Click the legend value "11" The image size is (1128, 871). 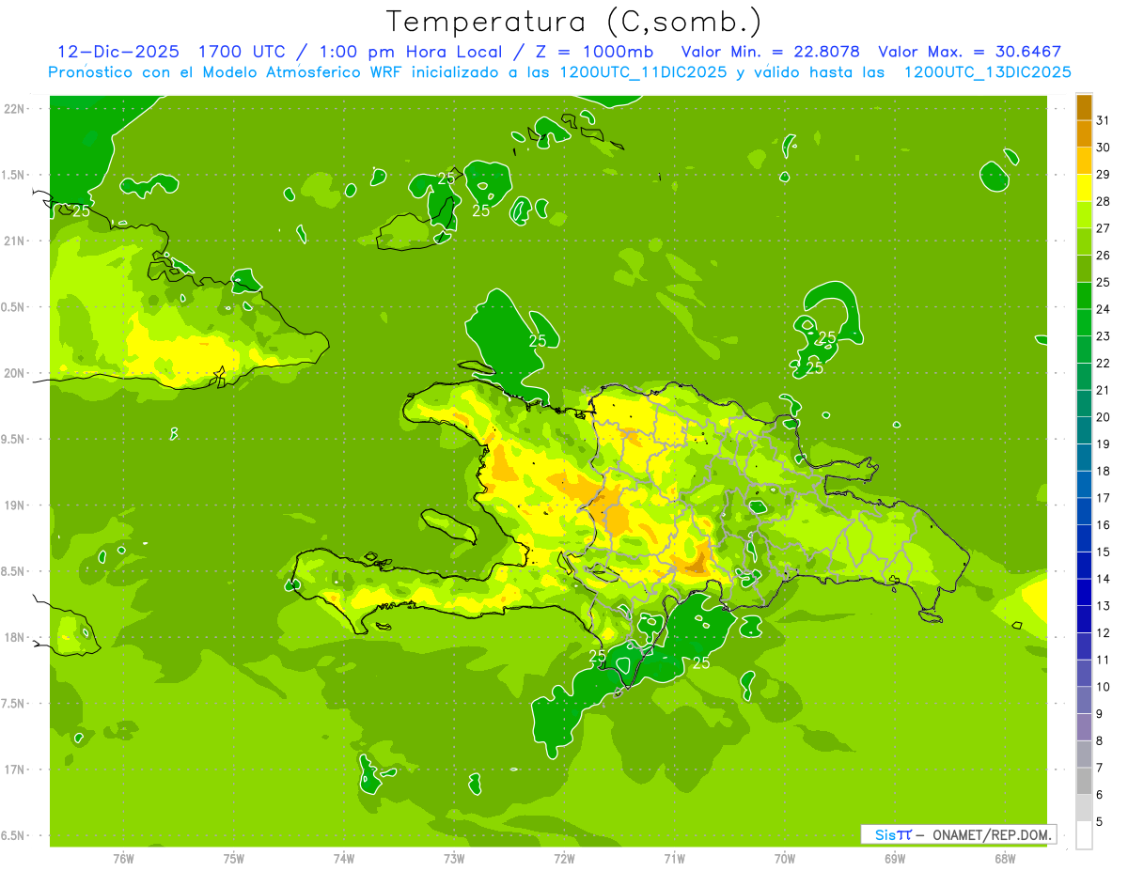click(1104, 660)
